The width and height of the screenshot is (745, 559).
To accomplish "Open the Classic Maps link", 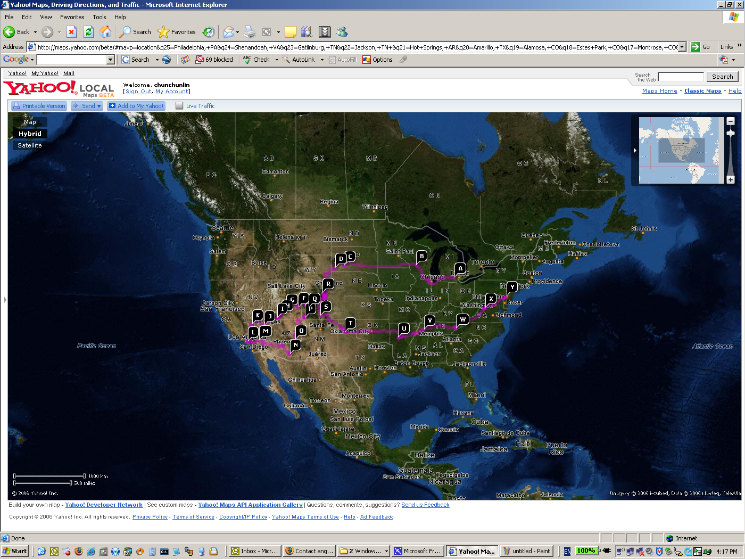I will click(x=702, y=91).
